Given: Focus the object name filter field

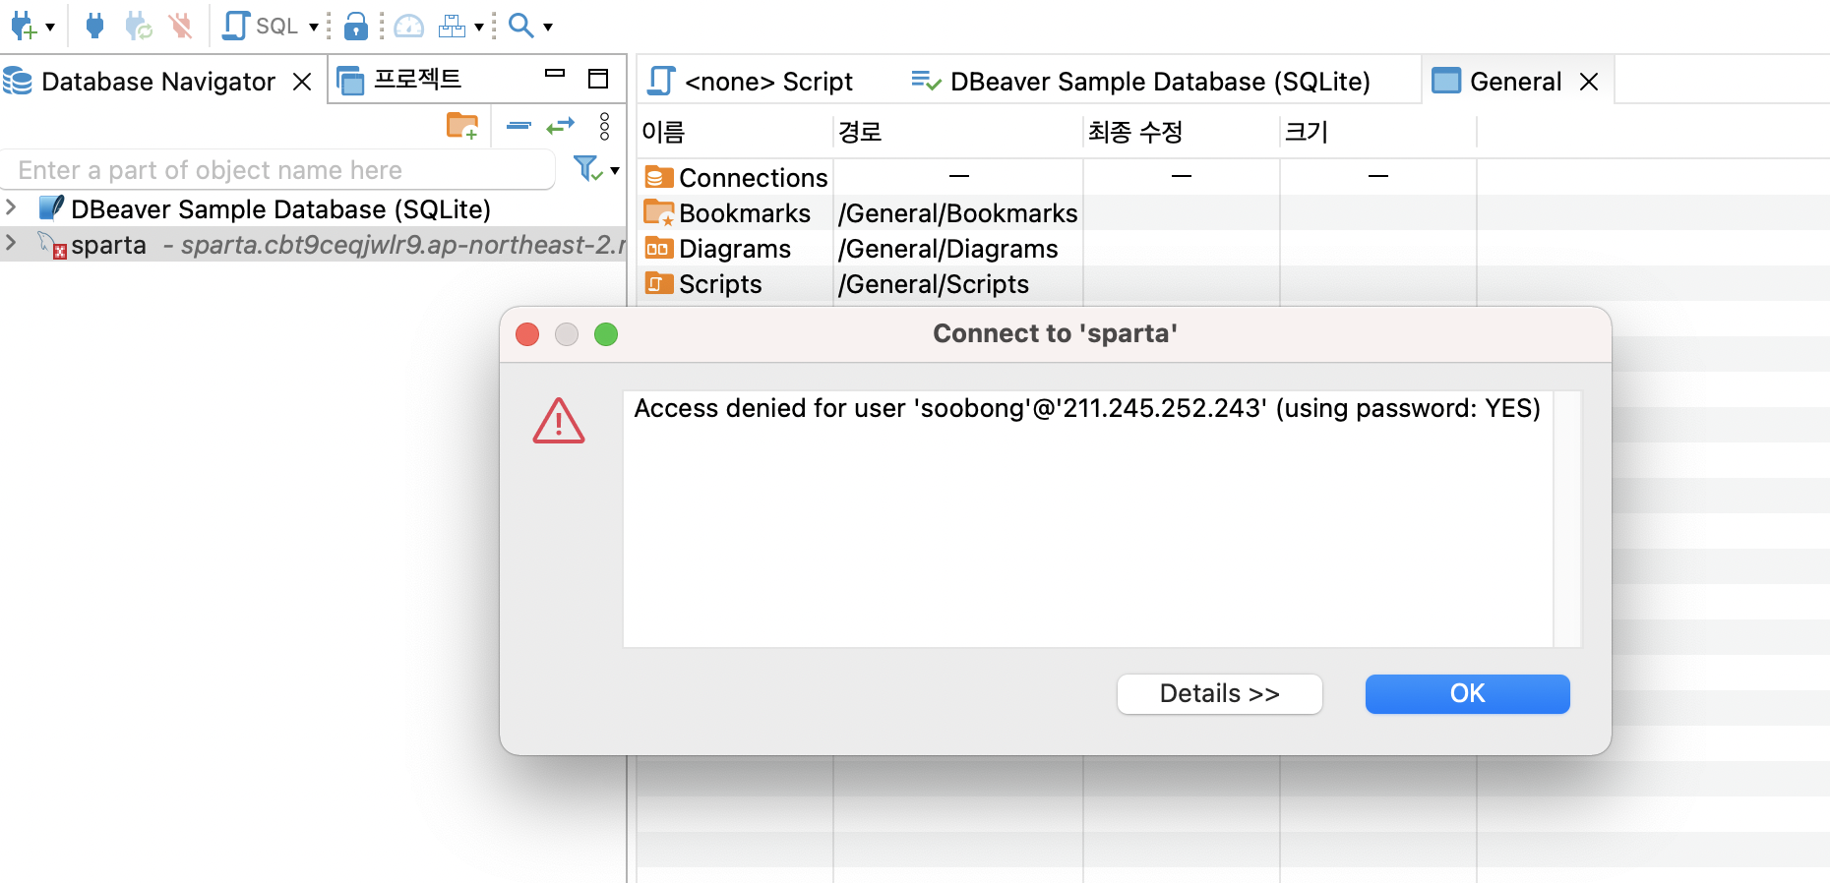Looking at the screenshot, I should 278,170.
